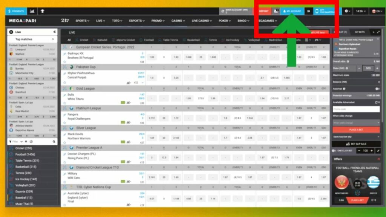The image size is (386, 217).
Task: Open the Casino menu item
Action: point(178,21)
